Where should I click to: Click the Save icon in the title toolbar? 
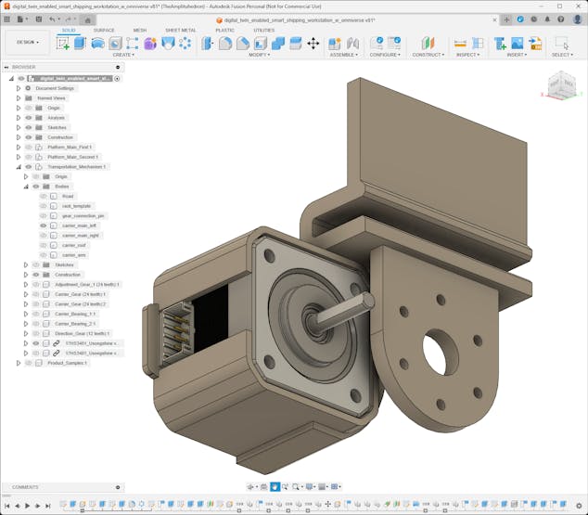click(39, 19)
